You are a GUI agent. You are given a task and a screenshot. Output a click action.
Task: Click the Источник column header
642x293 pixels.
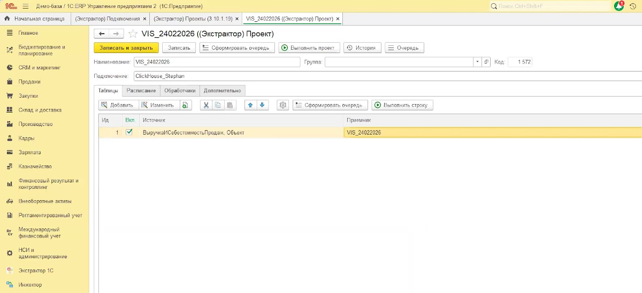click(x=241, y=120)
